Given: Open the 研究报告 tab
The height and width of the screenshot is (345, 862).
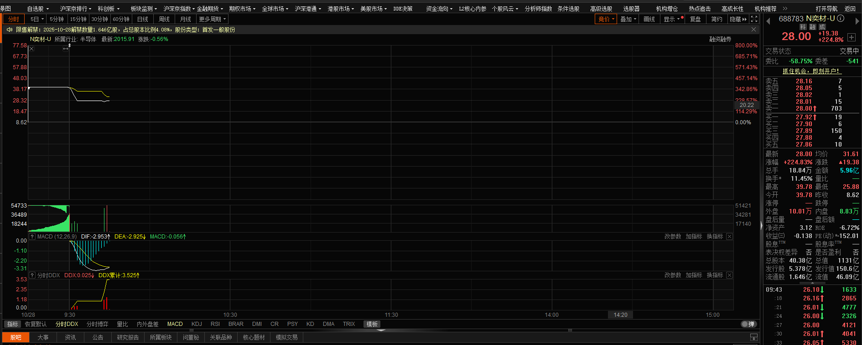Looking at the screenshot, I should [x=128, y=337].
